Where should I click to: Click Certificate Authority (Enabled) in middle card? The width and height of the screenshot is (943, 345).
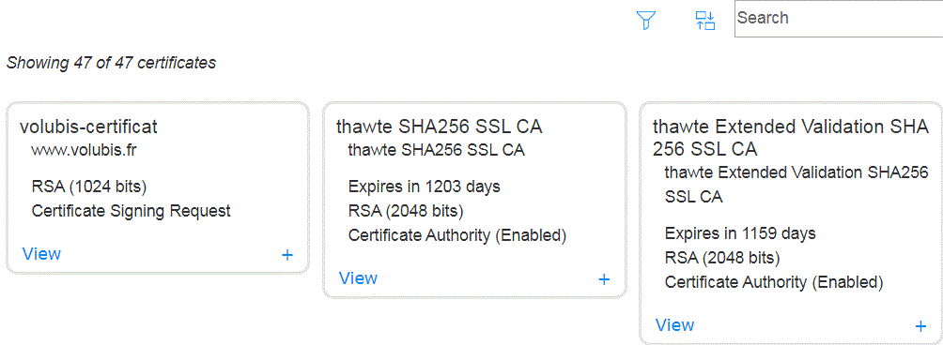point(457,236)
